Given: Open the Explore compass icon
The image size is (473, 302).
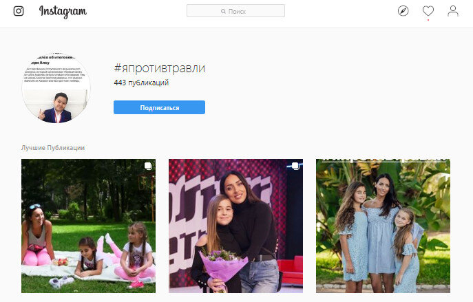Looking at the screenshot, I should [x=403, y=11].
